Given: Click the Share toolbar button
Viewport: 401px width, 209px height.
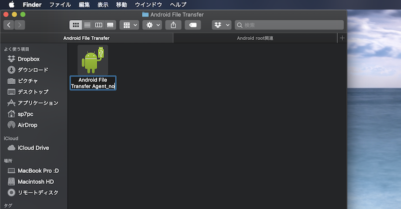Looking at the screenshot, I should (x=173, y=24).
